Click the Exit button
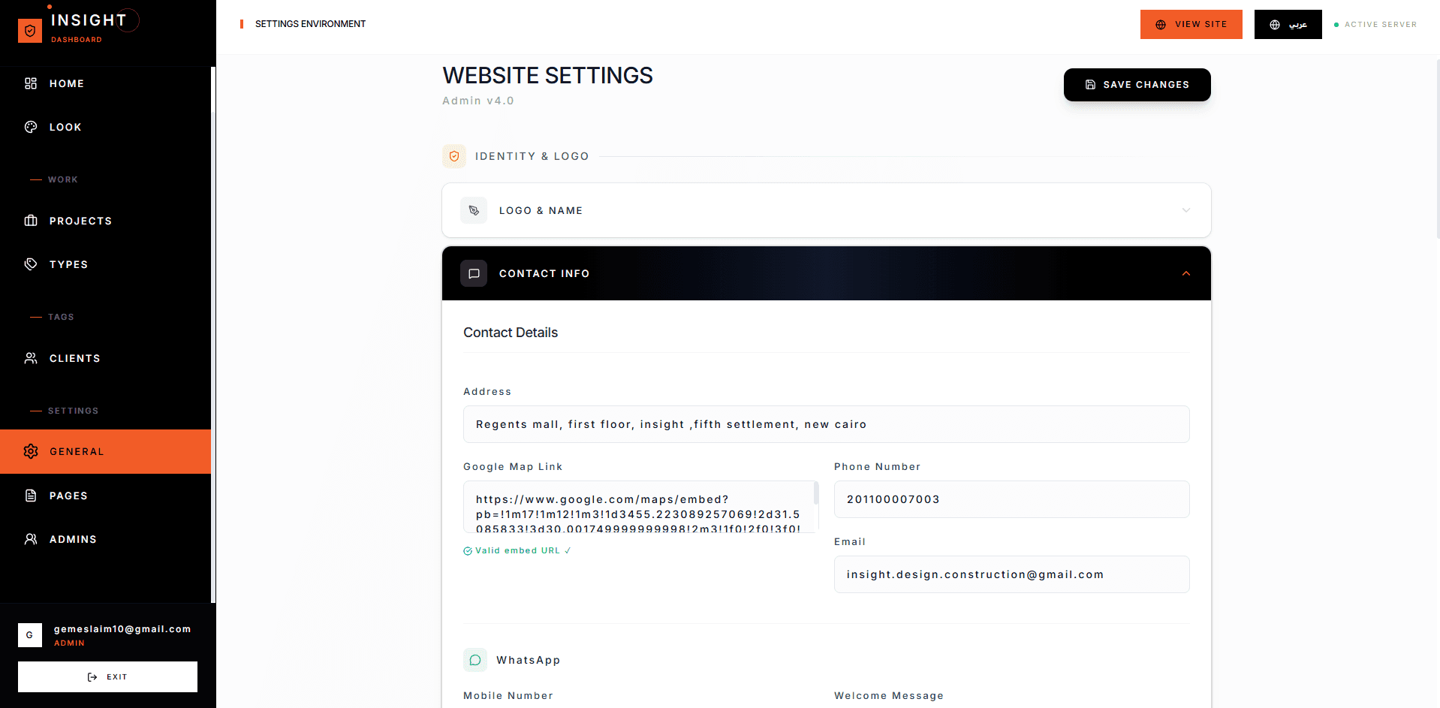1440x708 pixels. [107, 676]
